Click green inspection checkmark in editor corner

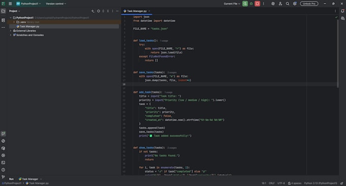coord(336,17)
